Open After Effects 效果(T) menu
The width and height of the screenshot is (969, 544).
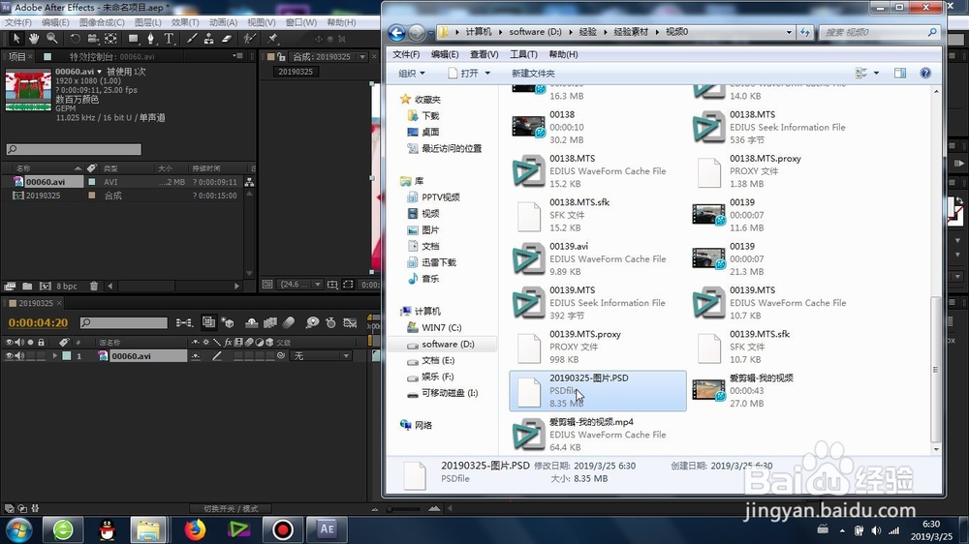(185, 22)
